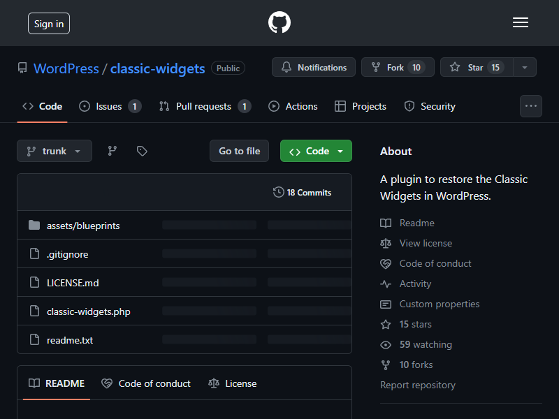Click the Notifications bell button

click(x=314, y=67)
